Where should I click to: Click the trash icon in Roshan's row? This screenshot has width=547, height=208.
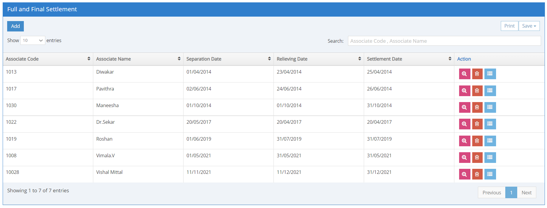point(477,141)
